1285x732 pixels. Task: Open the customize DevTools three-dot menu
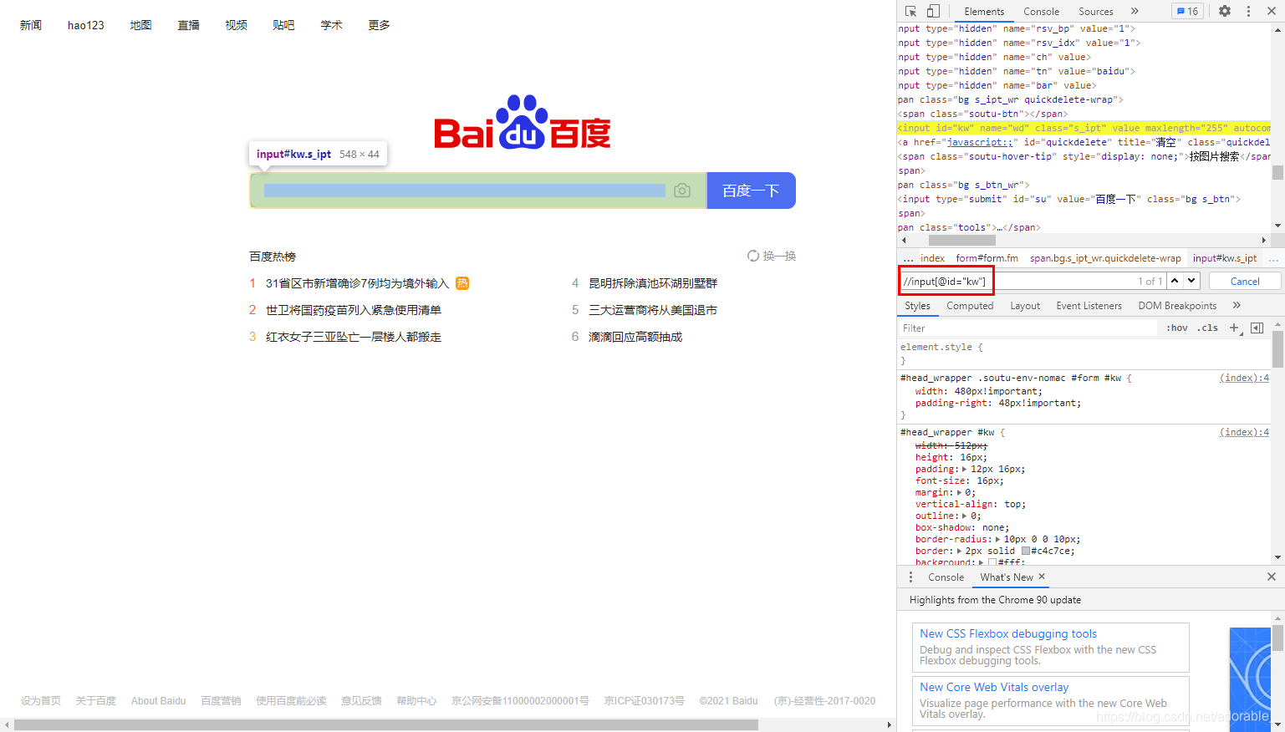tap(1248, 11)
